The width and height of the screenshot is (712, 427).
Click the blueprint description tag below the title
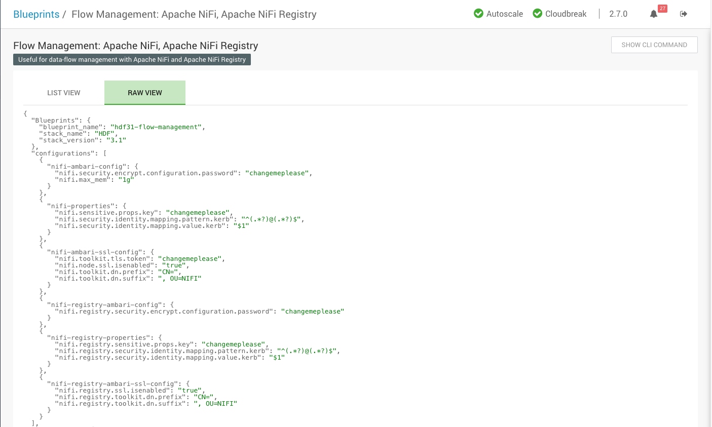[132, 59]
